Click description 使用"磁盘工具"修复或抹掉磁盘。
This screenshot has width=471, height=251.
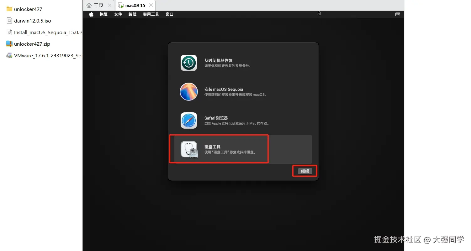[231, 152]
